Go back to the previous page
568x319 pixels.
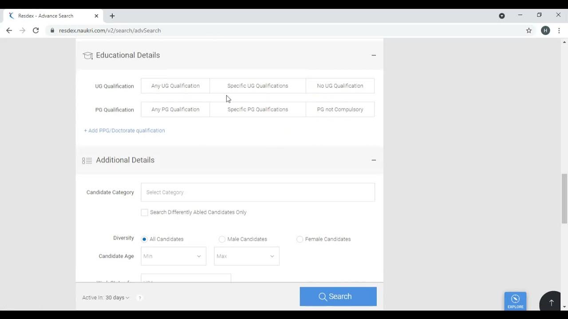9,31
